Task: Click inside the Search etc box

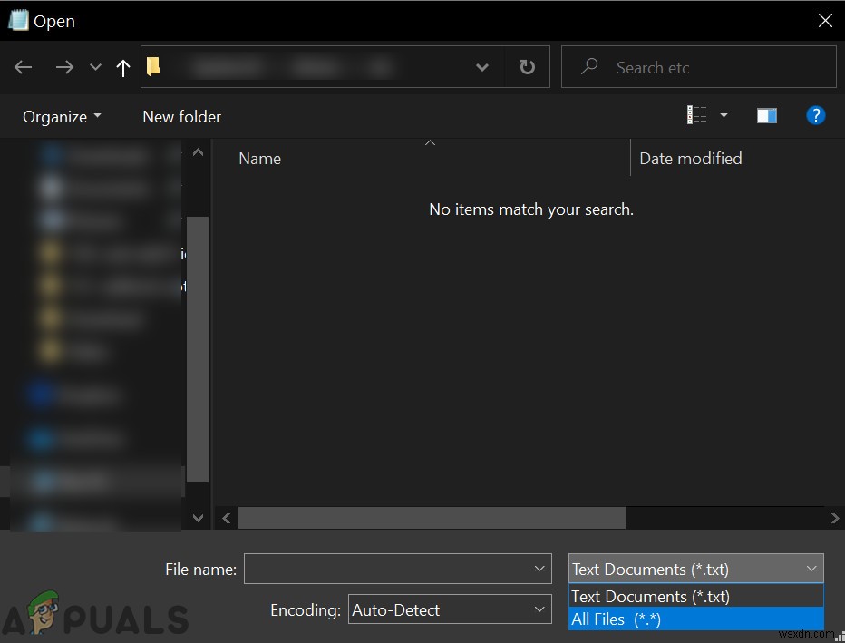Action: coord(698,66)
